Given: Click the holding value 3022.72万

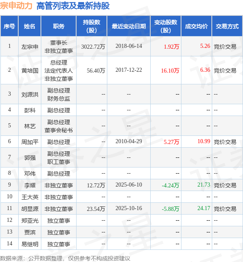Looking at the screenshot, I should tap(93, 47).
